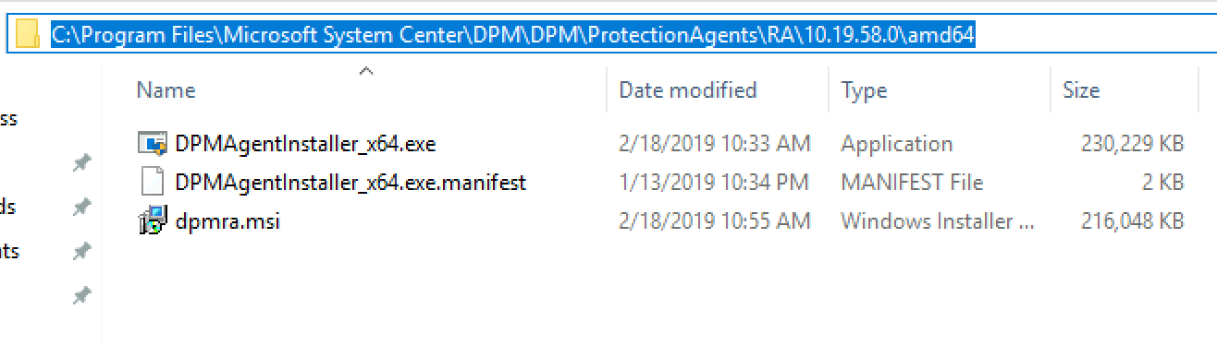The image size is (1217, 345).
Task: Select the dpmra.msi file name
Action: coord(227,221)
